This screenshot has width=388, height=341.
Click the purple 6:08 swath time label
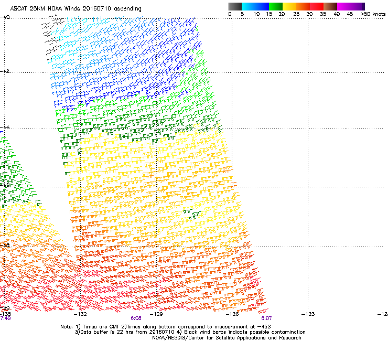coord(136,318)
